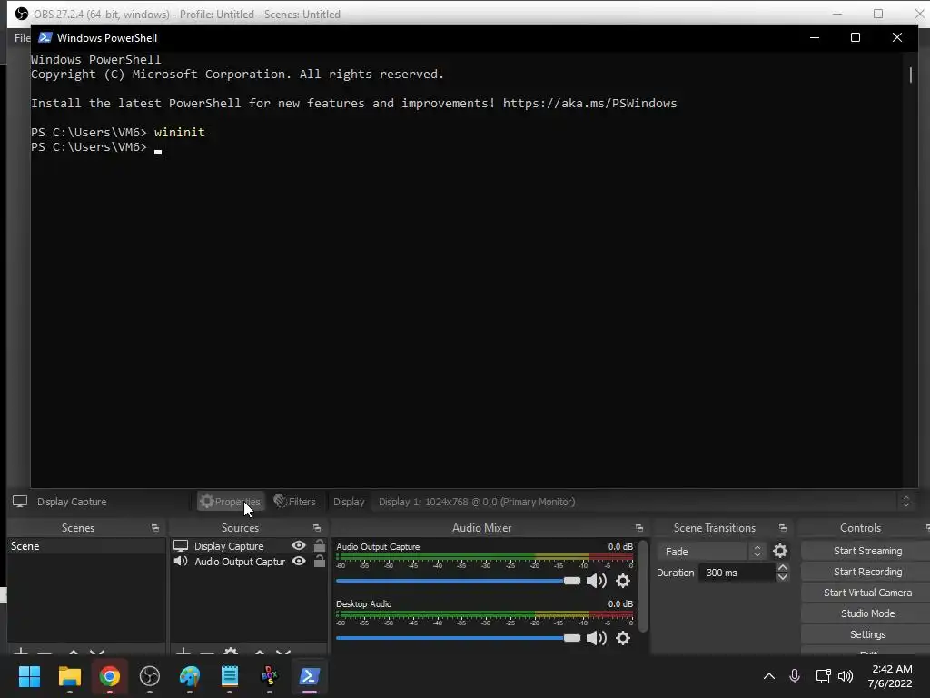
Task: Open the Notepad app in the taskbar
Action: click(230, 676)
